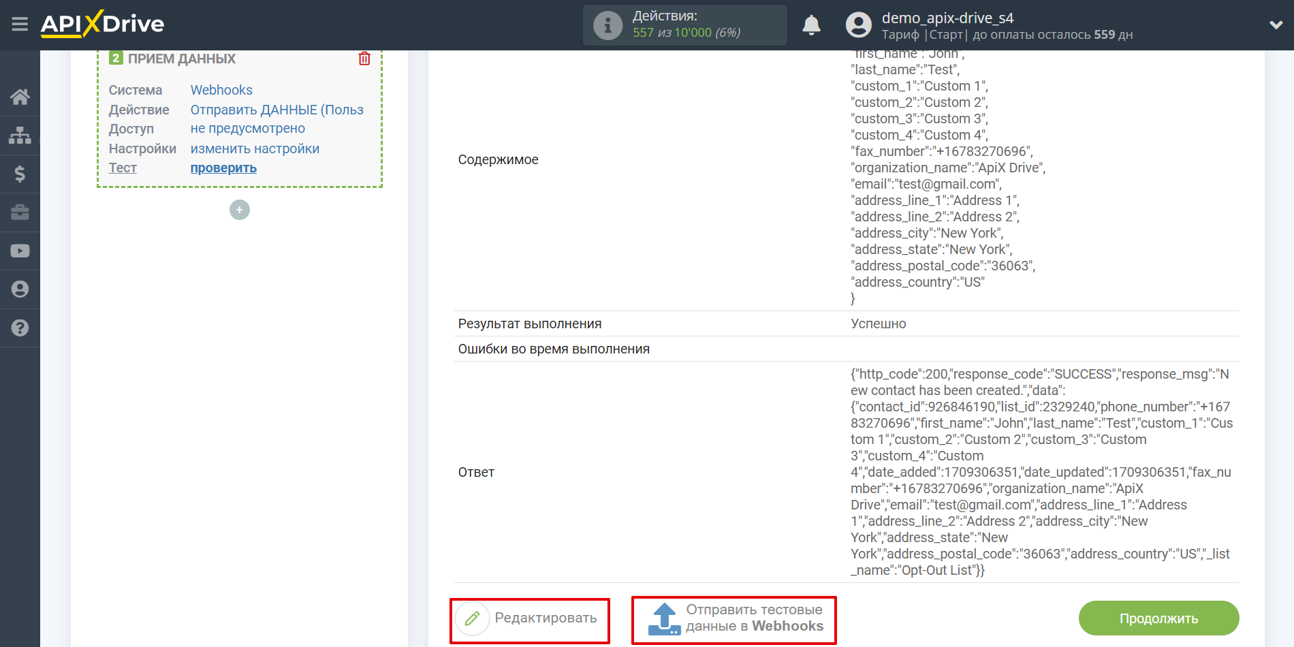Click the actions info icon
This screenshot has width=1294, height=647.
tap(607, 26)
